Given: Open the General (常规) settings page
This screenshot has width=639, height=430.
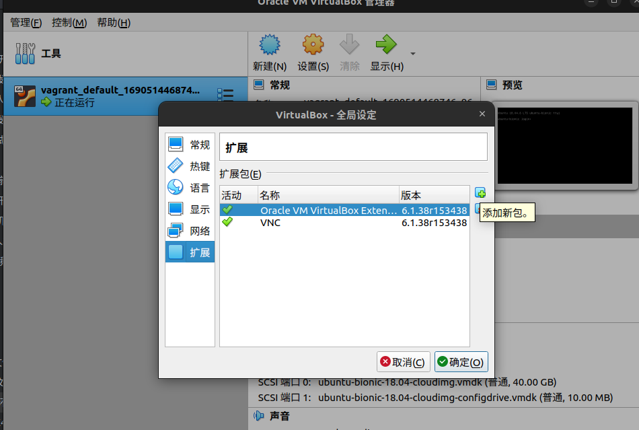Looking at the screenshot, I should pyautogui.click(x=190, y=145).
